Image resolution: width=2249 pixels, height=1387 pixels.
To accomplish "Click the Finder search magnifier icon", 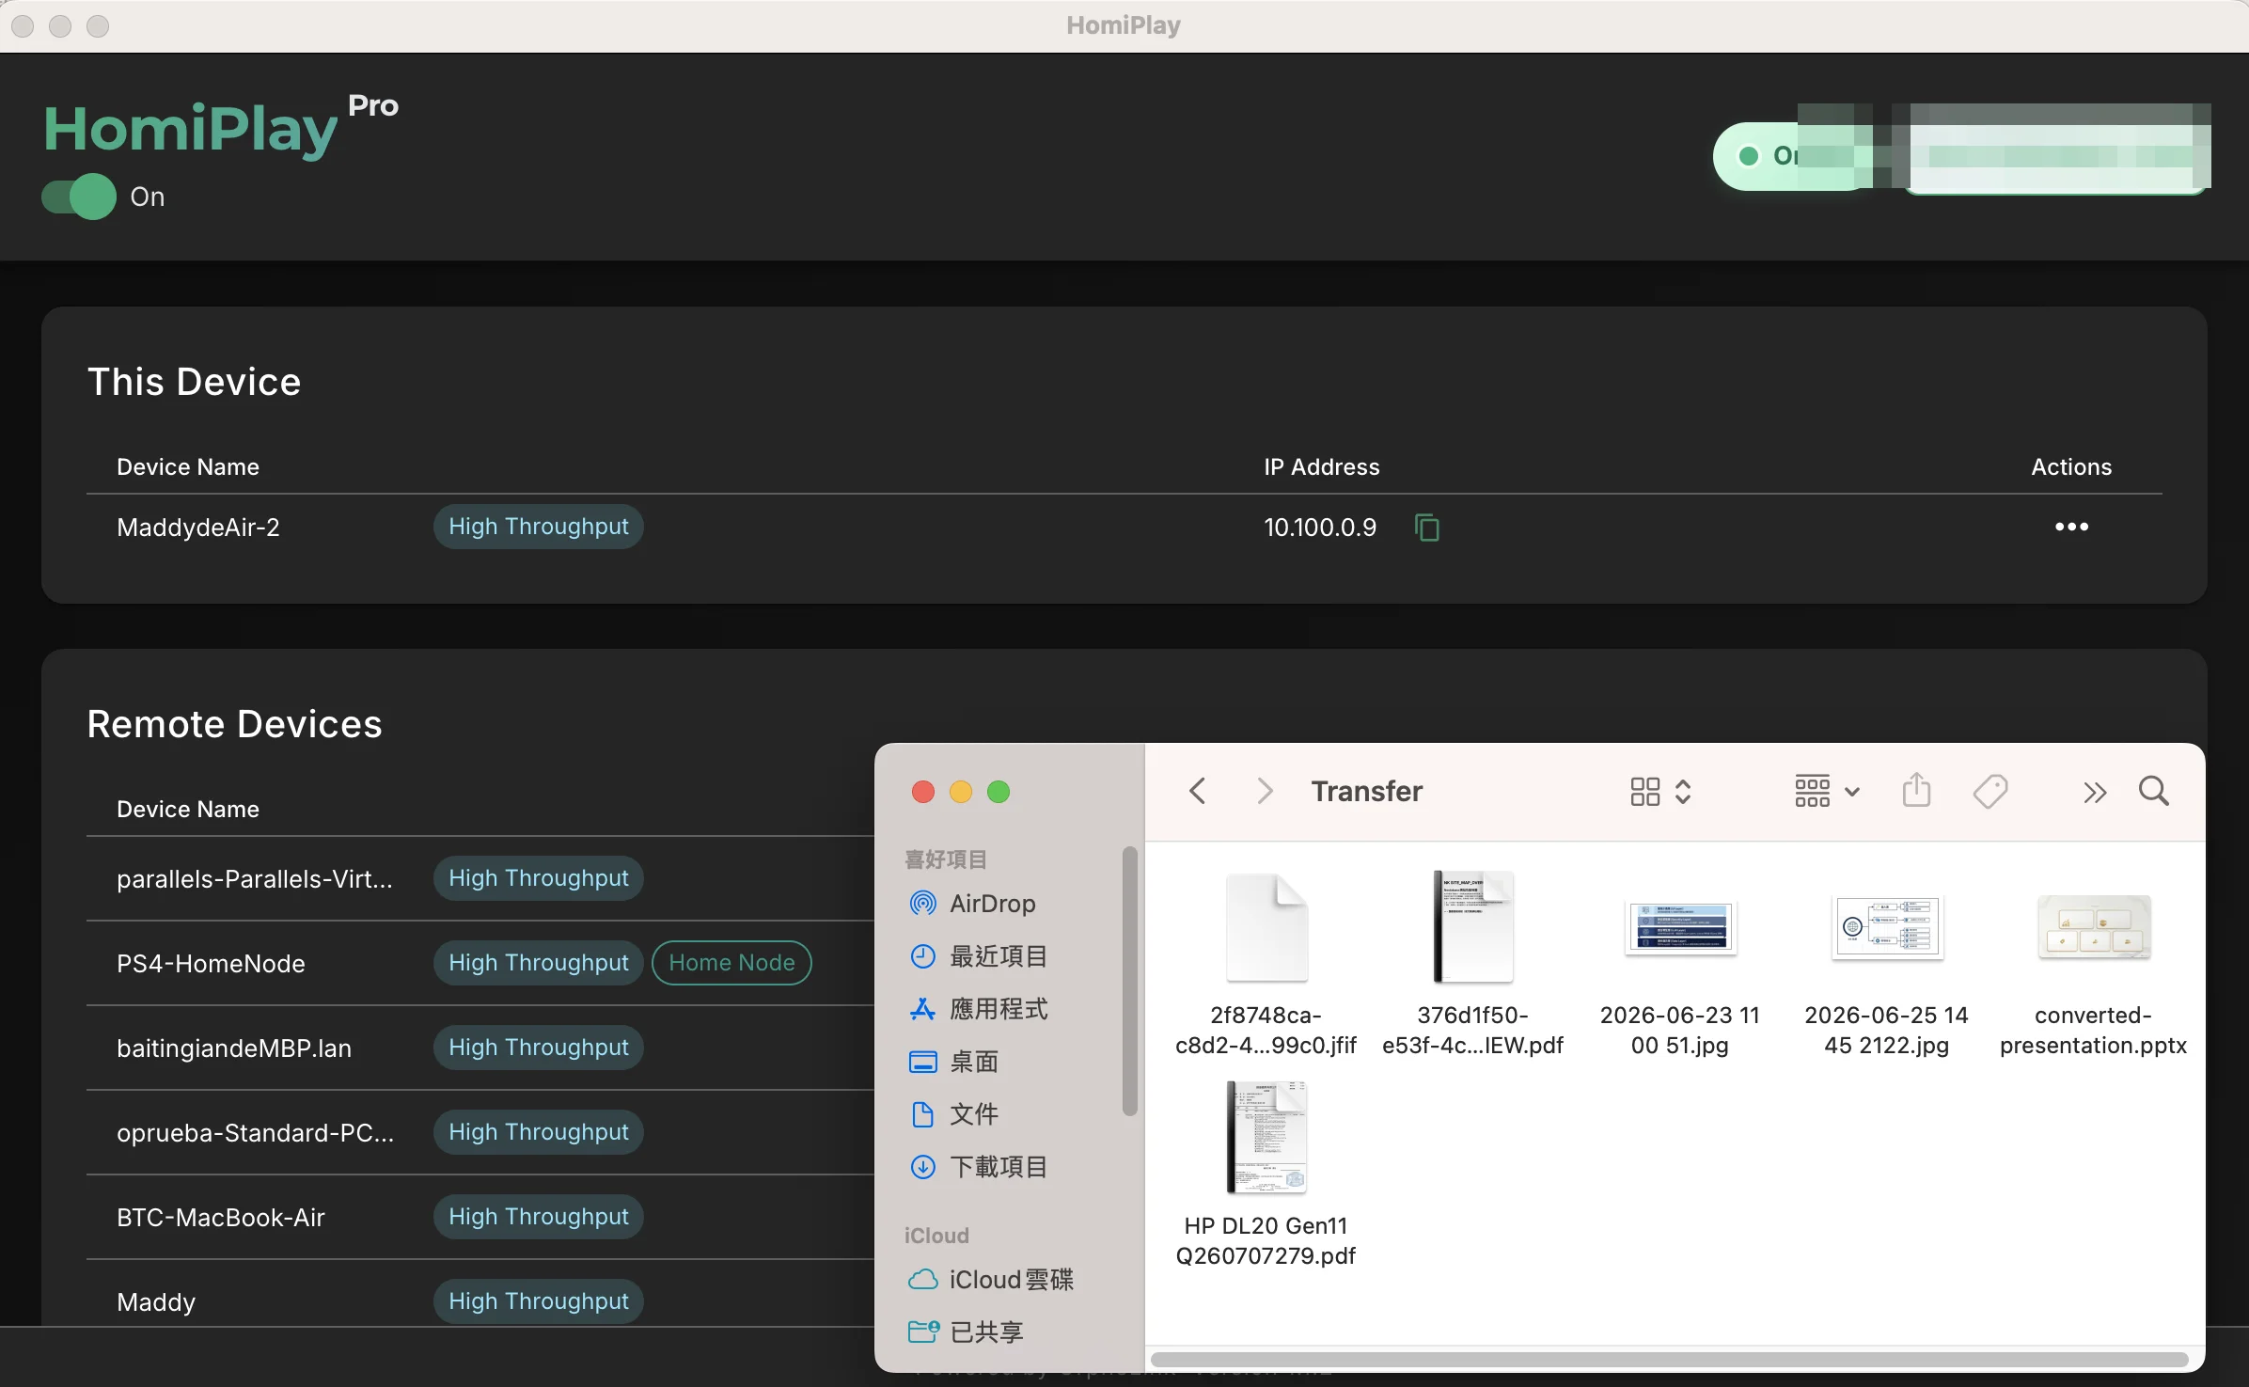I will [2153, 792].
